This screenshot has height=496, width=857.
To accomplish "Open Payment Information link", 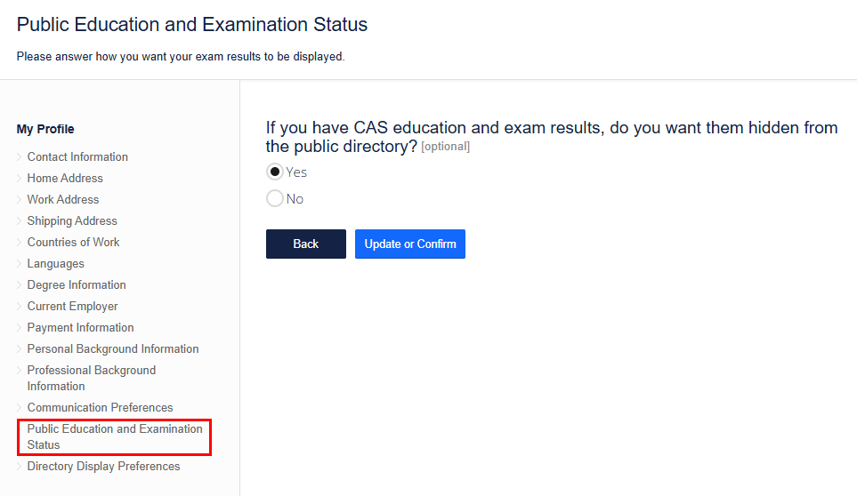I will [80, 328].
